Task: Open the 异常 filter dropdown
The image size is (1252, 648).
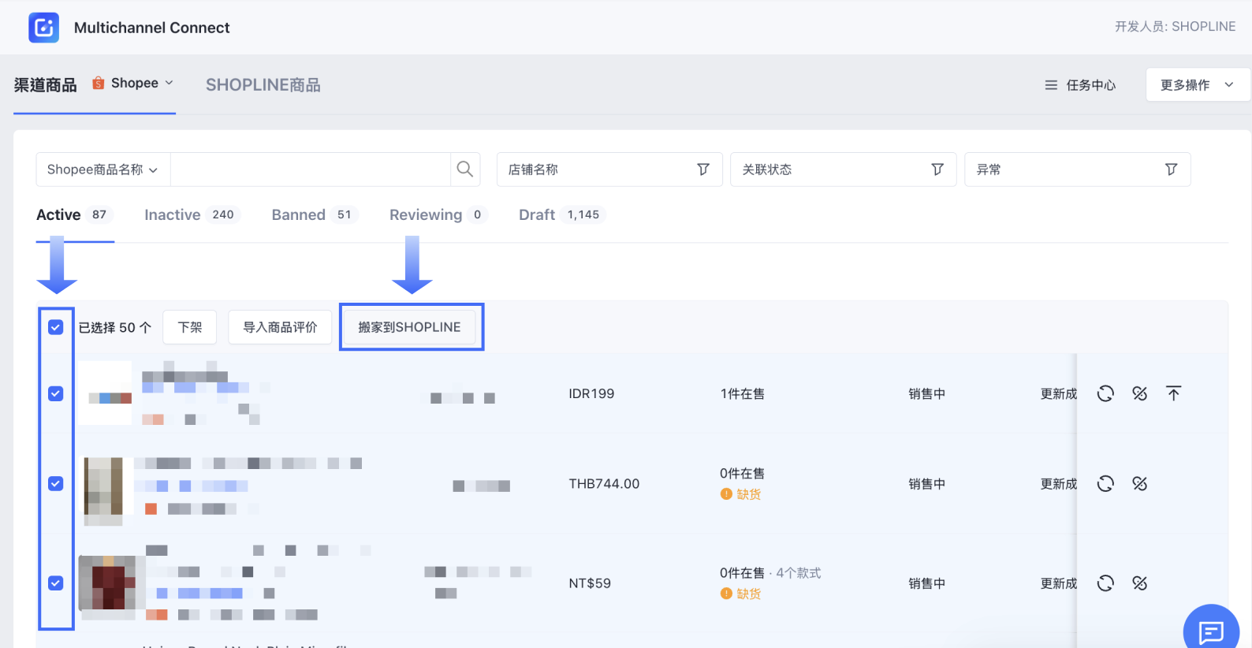Action: (x=1078, y=169)
